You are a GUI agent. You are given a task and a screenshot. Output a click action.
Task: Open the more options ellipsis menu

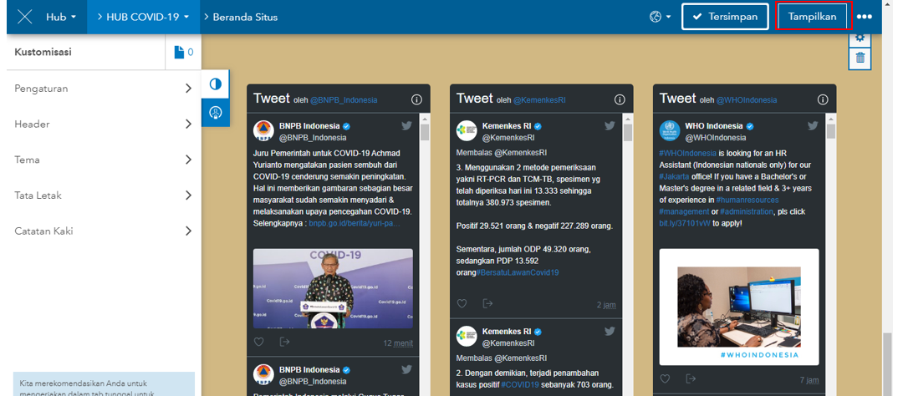coord(865,17)
